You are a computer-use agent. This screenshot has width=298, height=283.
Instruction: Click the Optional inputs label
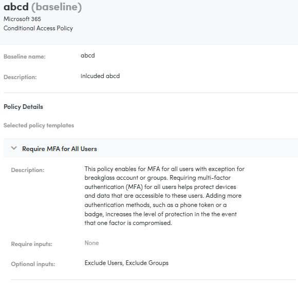pyautogui.click(x=33, y=264)
